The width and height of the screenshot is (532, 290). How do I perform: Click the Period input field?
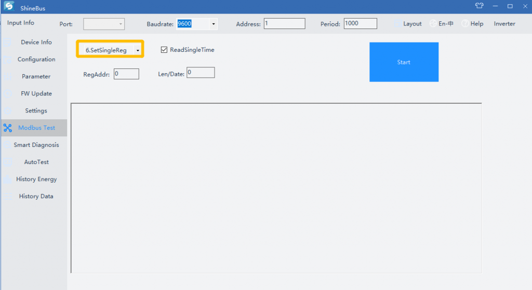(x=361, y=23)
